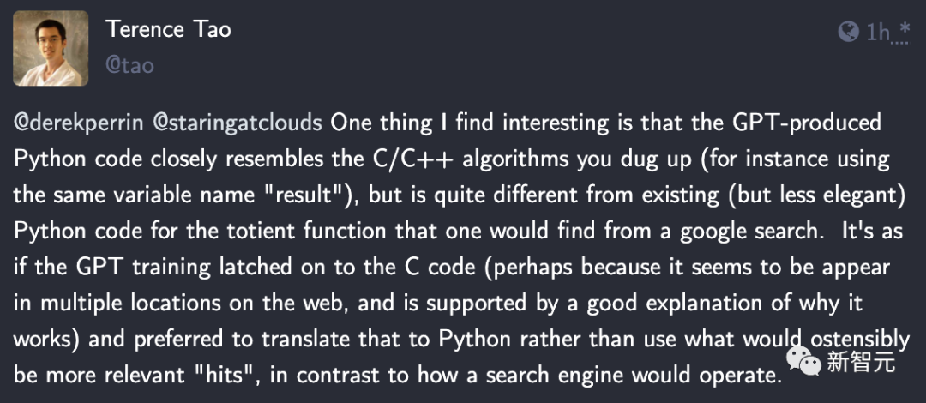Image resolution: width=926 pixels, height=403 pixels.
Task: Click the 新智元 watermark label
Action: point(862,363)
